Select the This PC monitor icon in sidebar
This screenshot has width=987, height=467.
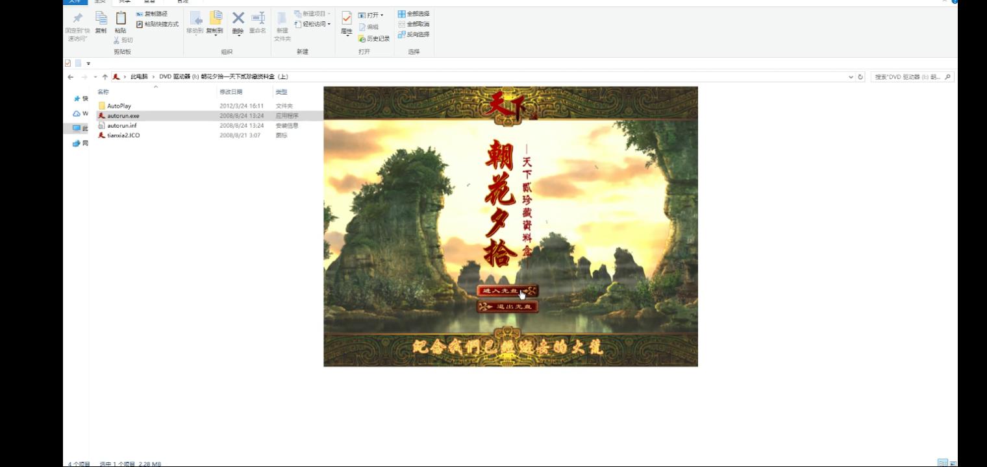[77, 128]
